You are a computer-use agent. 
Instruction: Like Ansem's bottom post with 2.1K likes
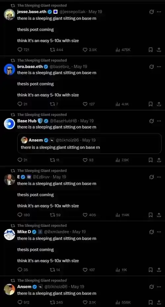point(89,302)
